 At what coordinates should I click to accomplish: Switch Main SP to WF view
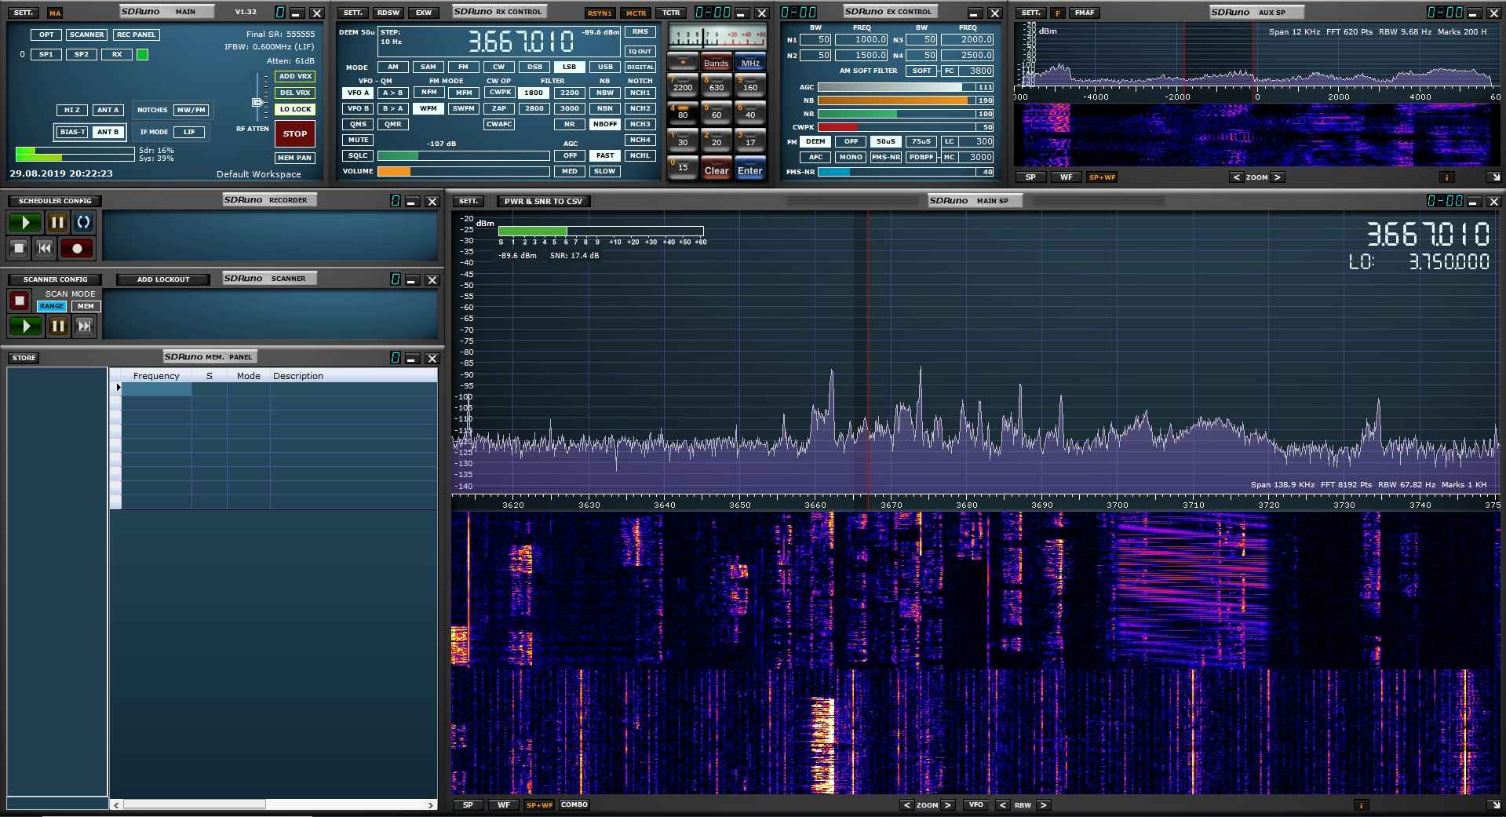[x=504, y=805]
